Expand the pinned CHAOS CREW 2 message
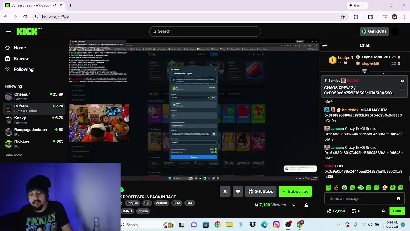 pyautogui.click(x=402, y=90)
